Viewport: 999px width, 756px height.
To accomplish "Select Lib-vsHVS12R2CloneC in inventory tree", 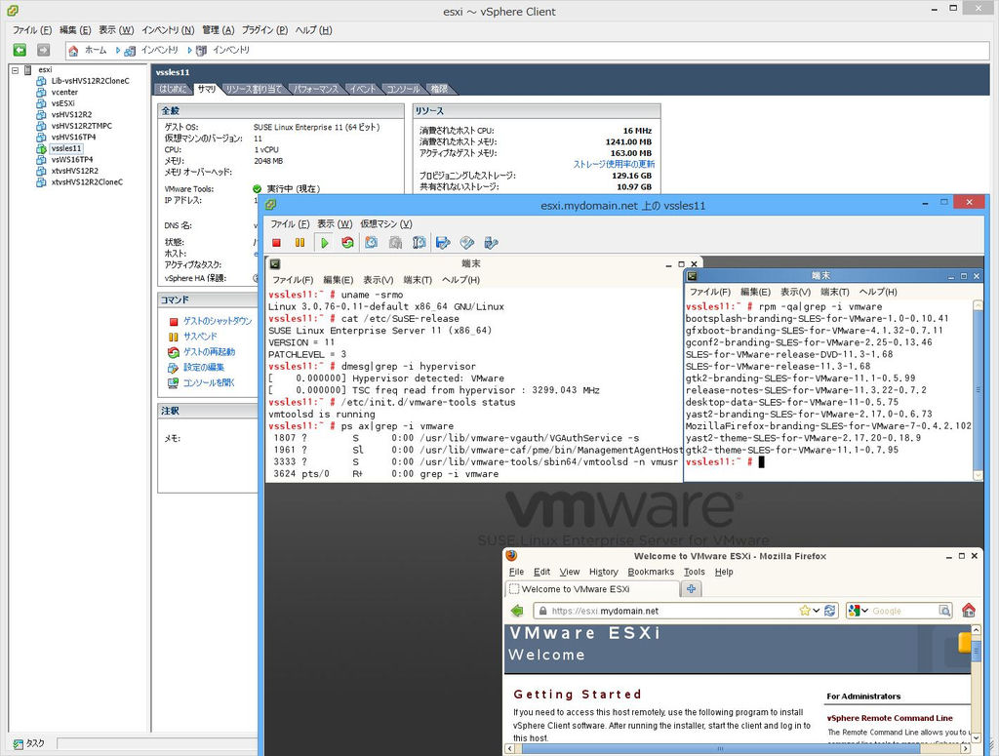I will click(x=90, y=81).
